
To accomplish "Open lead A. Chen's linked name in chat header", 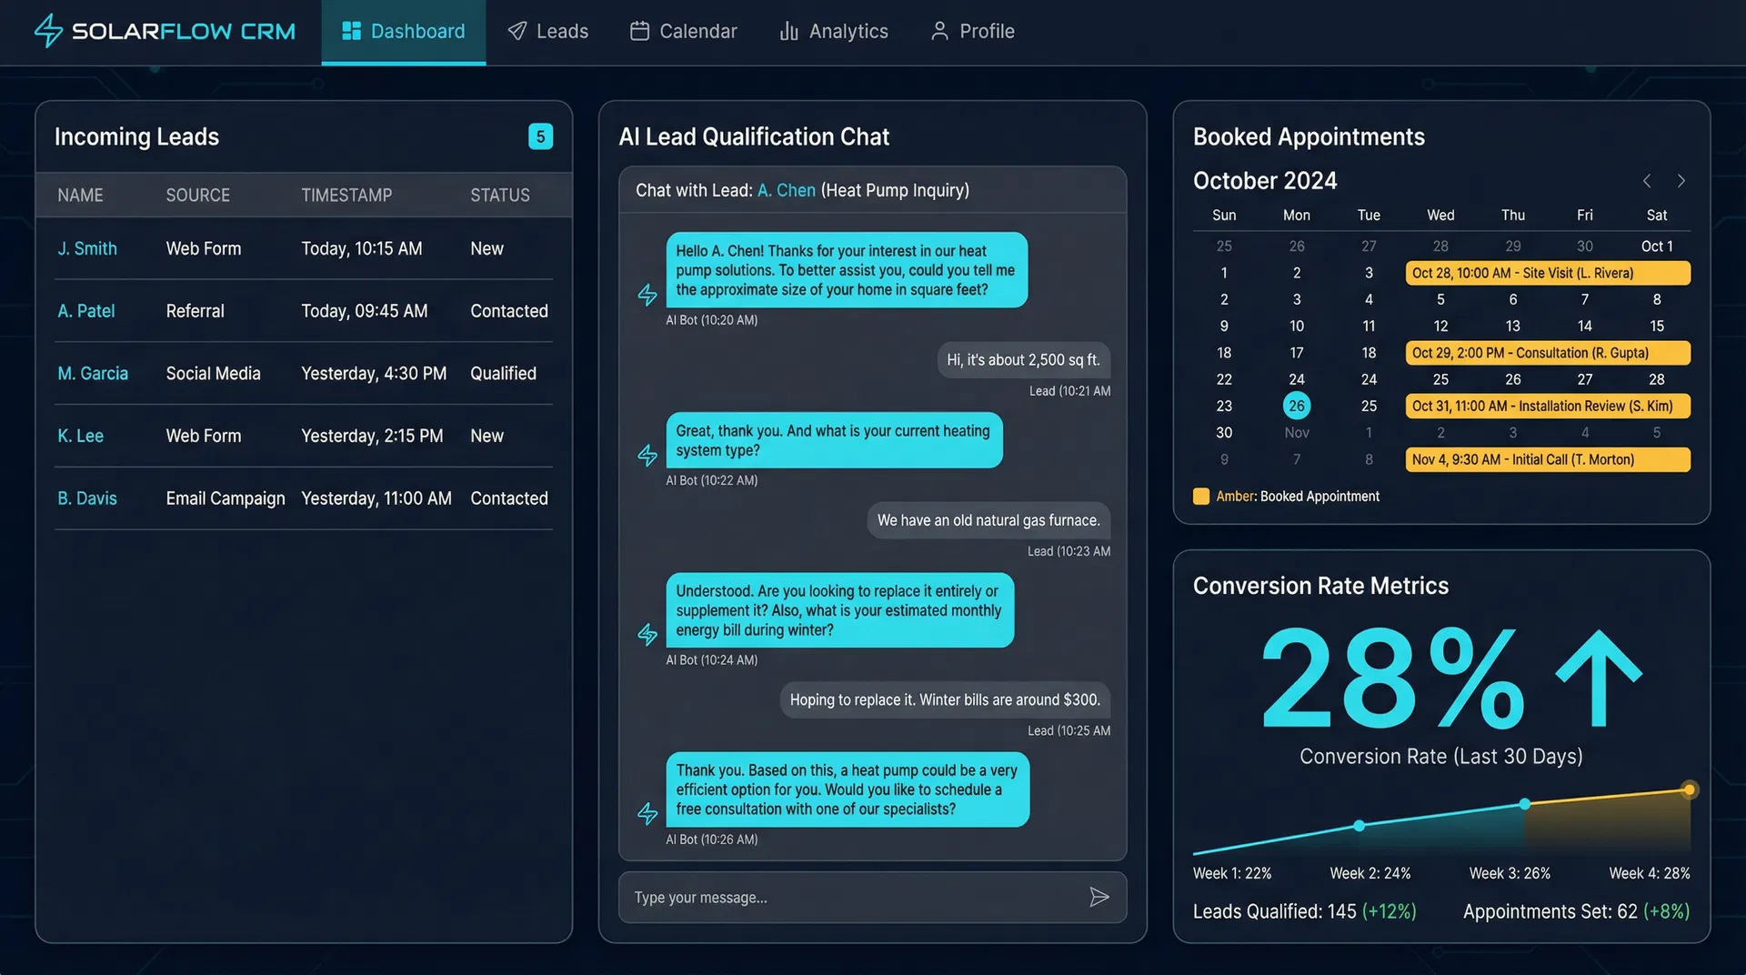I will point(786,190).
